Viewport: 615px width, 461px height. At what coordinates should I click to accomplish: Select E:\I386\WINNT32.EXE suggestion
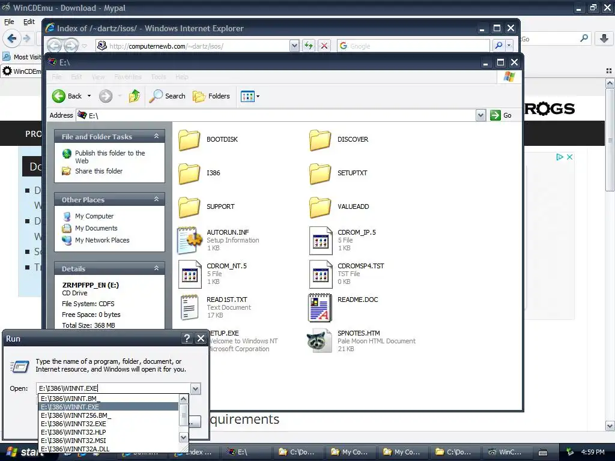click(109, 424)
